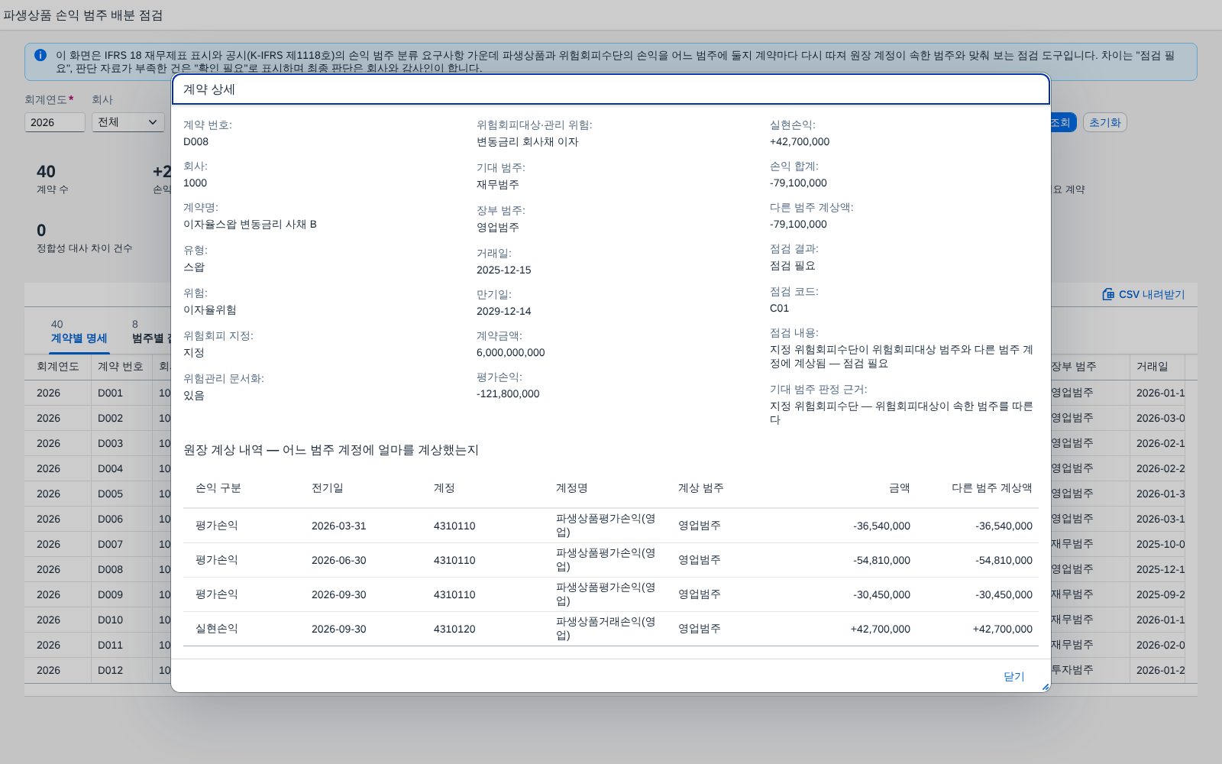The image size is (1222, 764).
Task: Click the 계약 상세 dialog title
Action: (x=209, y=89)
